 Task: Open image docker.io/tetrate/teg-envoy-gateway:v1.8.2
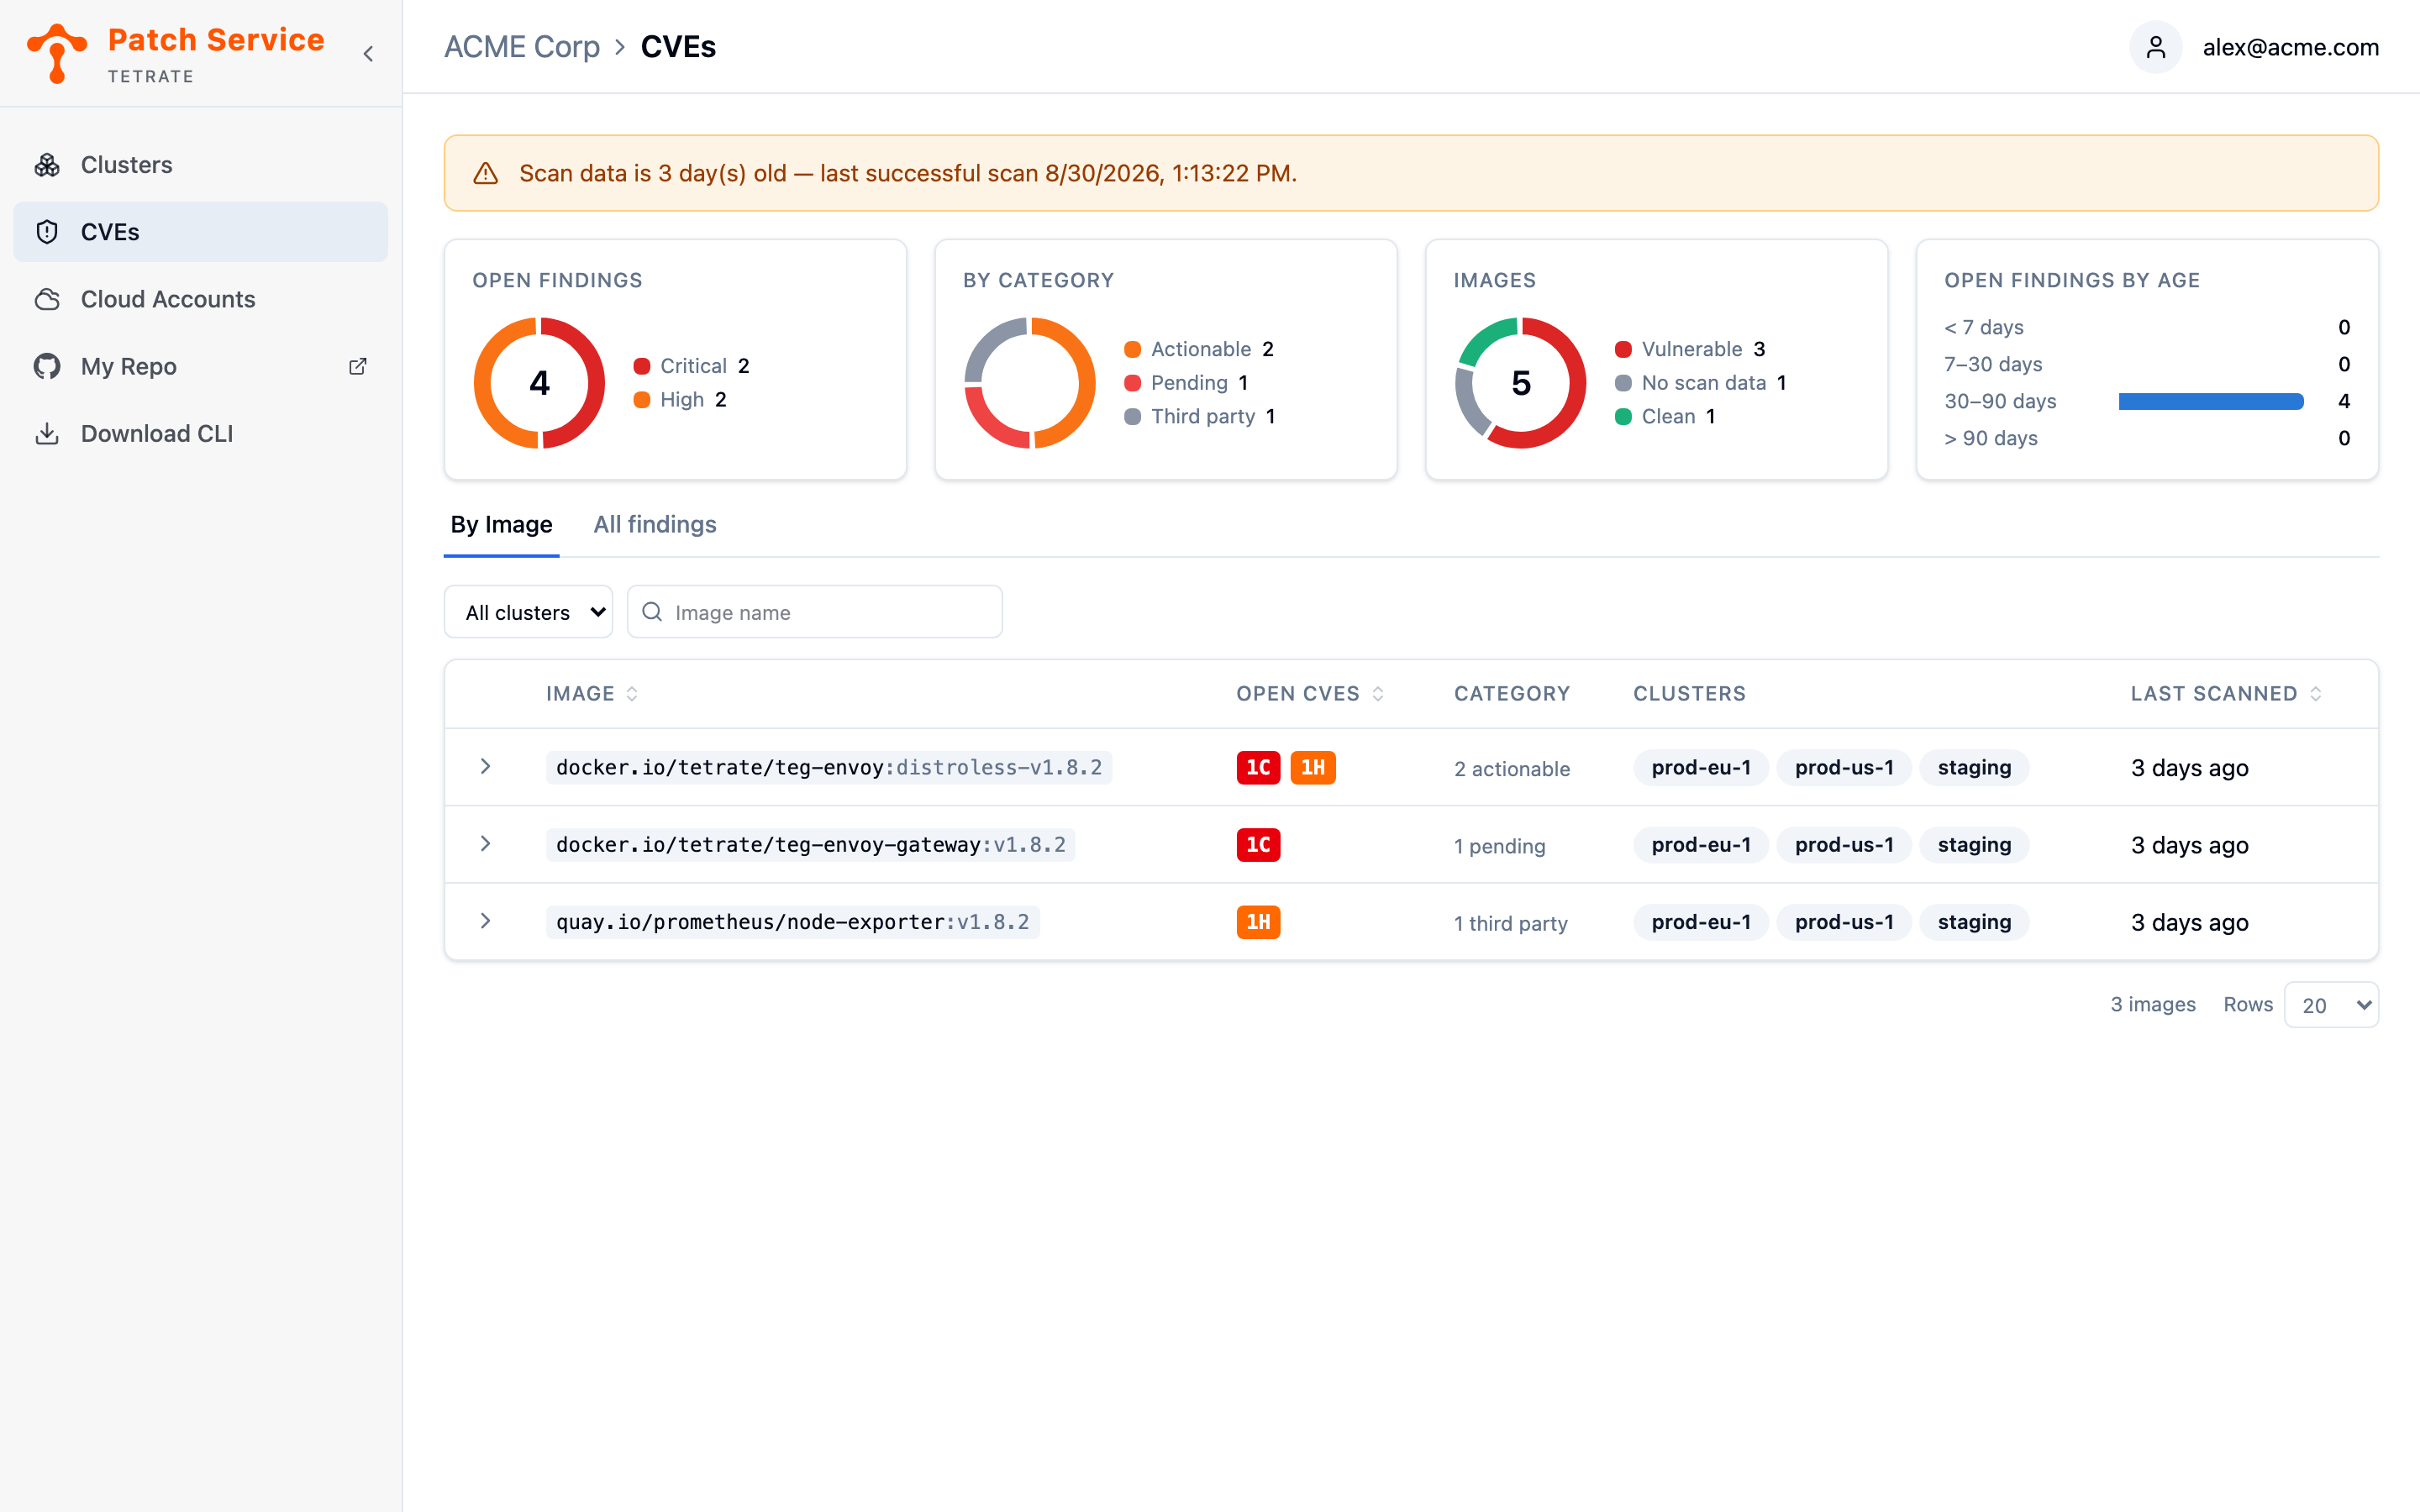pyautogui.click(x=811, y=845)
